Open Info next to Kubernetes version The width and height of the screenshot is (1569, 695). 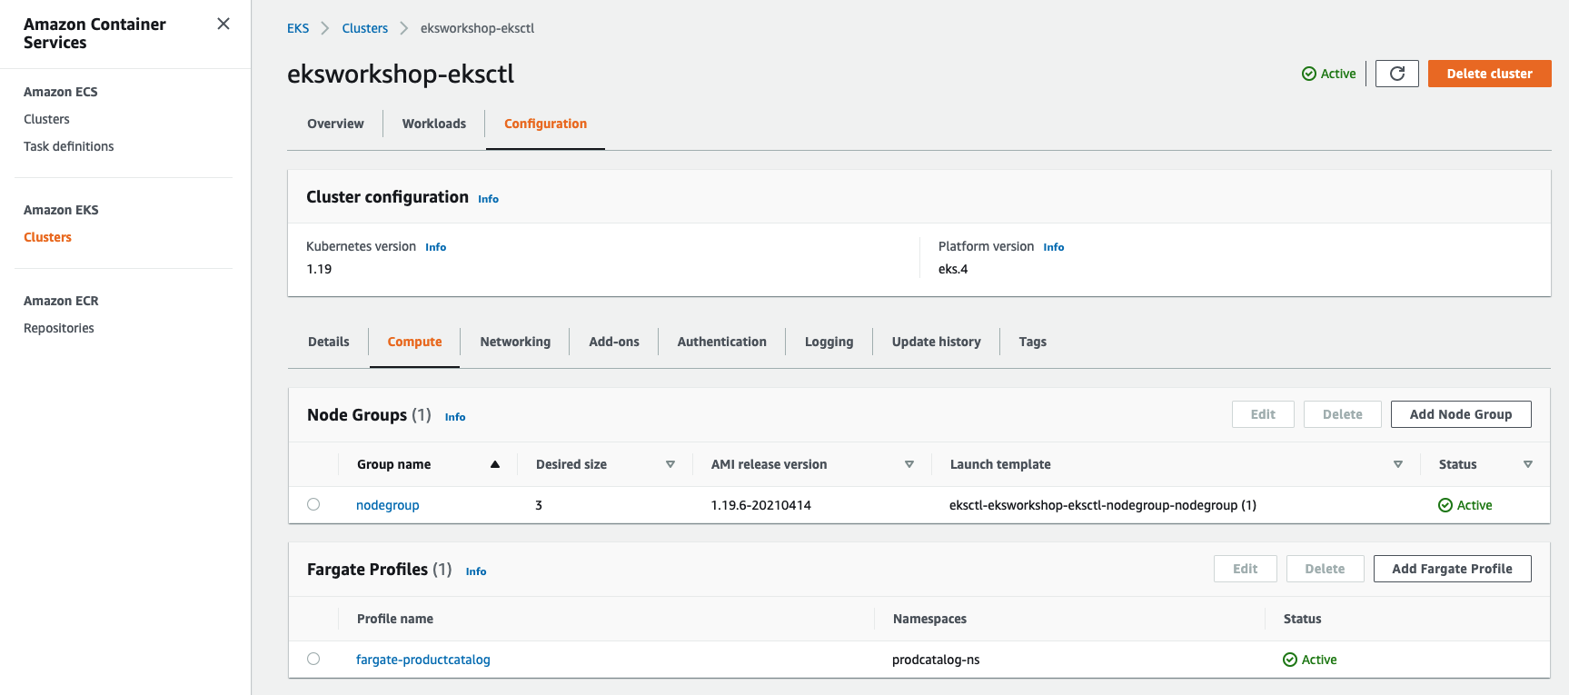[436, 247]
